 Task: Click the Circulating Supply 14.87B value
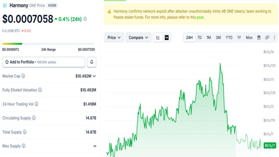pyautogui.click(x=91, y=118)
